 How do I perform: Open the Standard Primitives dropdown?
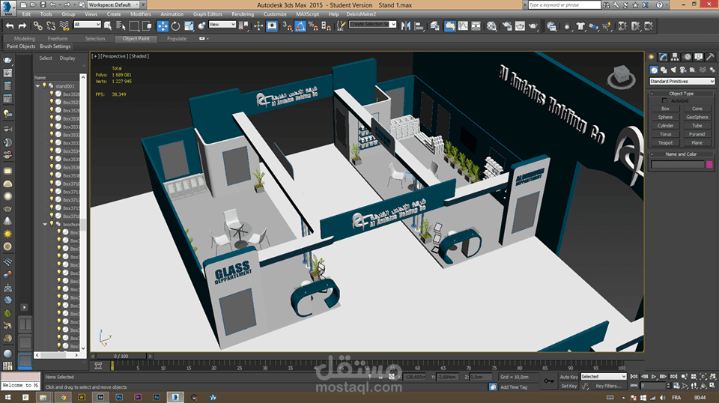pos(682,81)
